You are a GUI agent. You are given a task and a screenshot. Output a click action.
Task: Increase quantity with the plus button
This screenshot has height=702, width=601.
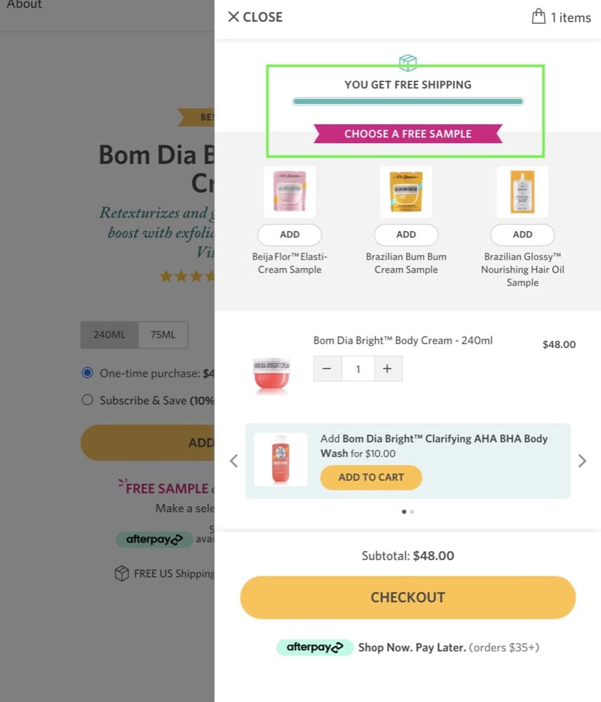pos(388,369)
